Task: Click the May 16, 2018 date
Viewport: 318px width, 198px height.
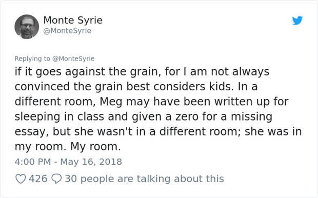Action: (x=91, y=162)
